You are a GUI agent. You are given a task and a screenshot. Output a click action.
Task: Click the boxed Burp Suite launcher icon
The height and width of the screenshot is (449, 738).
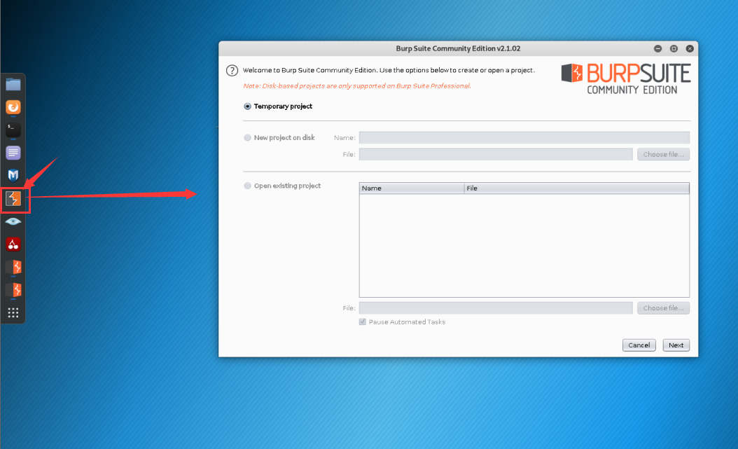point(13,199)
